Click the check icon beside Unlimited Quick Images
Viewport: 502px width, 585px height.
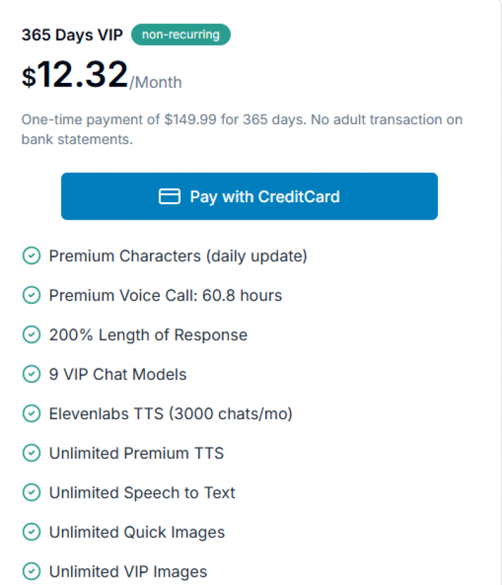[31, 532]
